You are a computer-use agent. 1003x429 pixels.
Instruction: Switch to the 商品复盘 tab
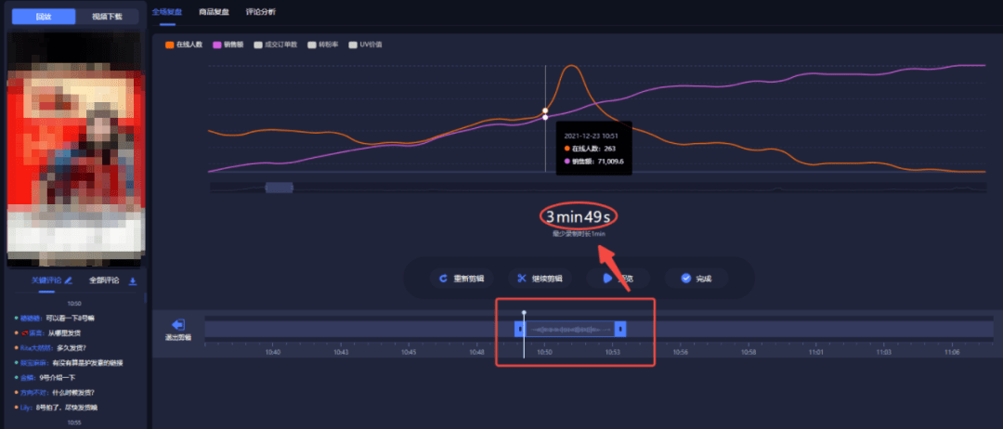[212, 11]
